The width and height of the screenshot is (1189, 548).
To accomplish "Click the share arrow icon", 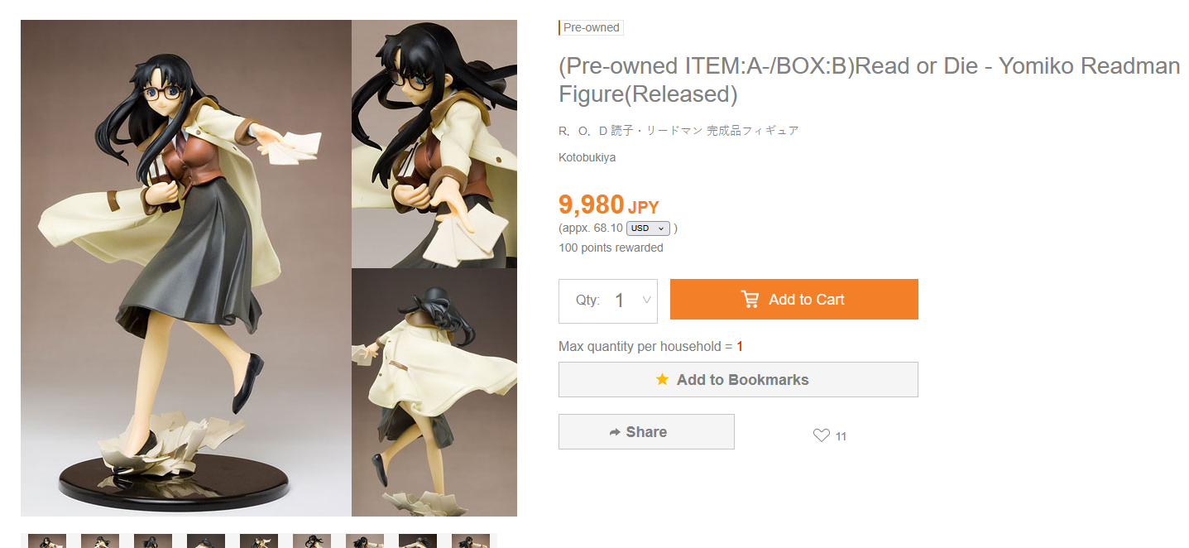I will coord(615,432).
